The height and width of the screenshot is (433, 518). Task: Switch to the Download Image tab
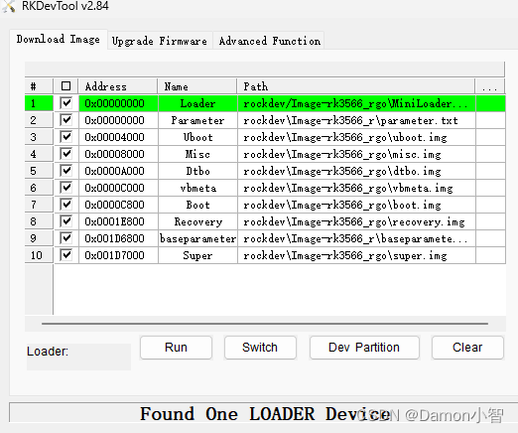point(59,40)
